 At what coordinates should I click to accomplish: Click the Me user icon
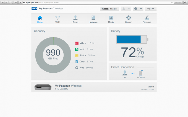click(x=125, y=73)
